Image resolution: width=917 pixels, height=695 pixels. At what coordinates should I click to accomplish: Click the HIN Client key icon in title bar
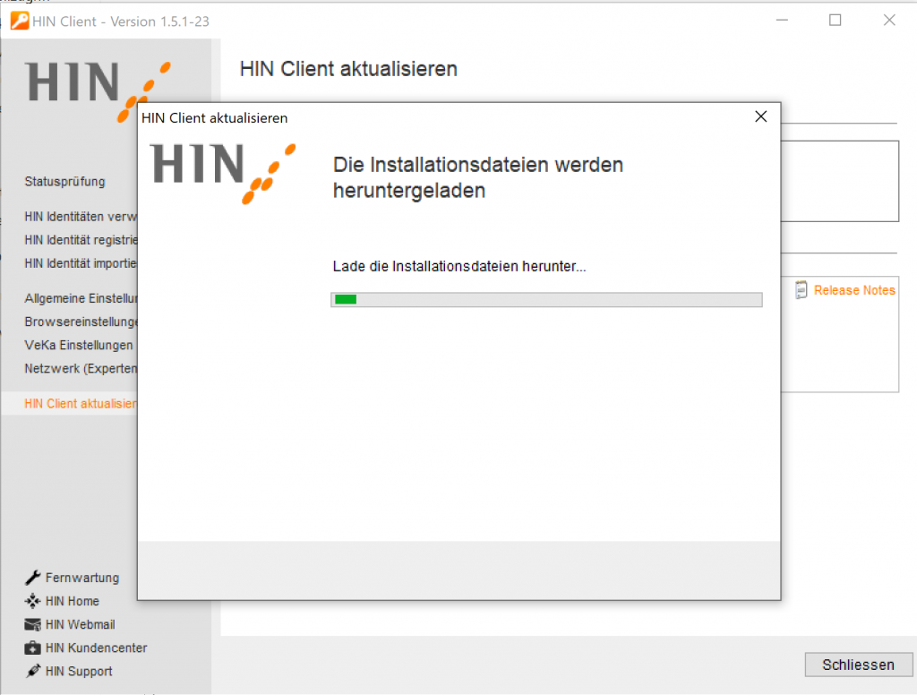click(x=20, y=21)
